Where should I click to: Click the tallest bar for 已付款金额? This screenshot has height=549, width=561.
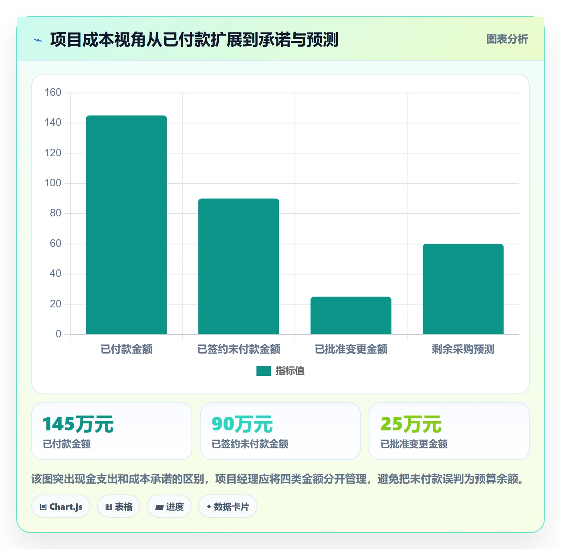coord(126,225)
